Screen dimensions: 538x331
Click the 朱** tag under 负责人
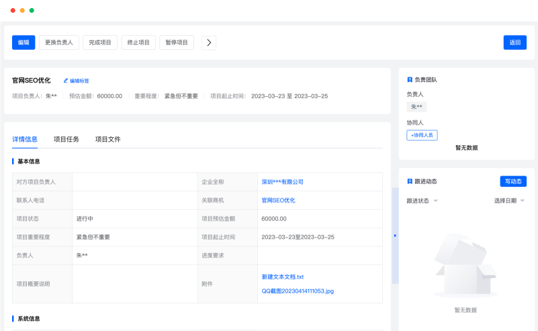[416, 107]
